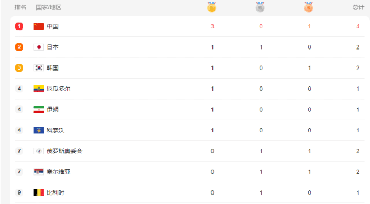The width and height of the screenshot is (370, 204).
Task: Click the 排名 column header
Action: [21, 7]
